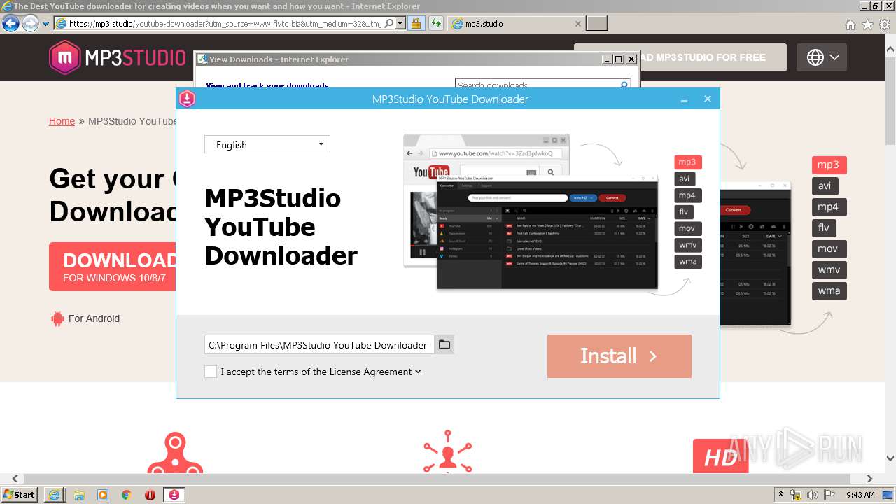Select the avi format tag in installer
The height and width of the screenshot is (504, 896).
tap(684, 178)
